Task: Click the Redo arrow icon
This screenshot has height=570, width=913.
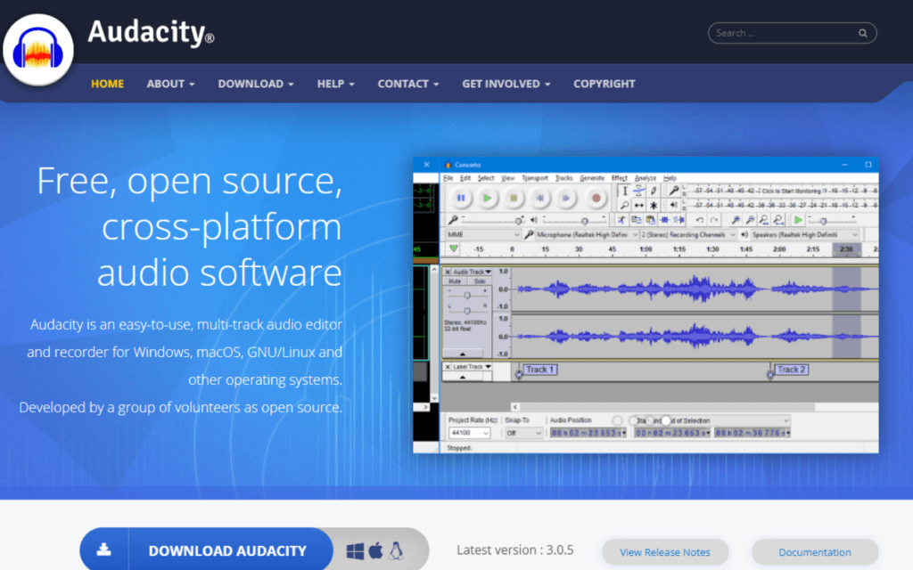Action: tap(714, 220)
